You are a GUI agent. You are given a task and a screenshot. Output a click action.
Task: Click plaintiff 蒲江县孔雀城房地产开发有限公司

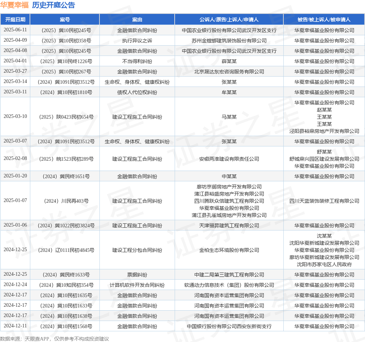pos(229,215)
